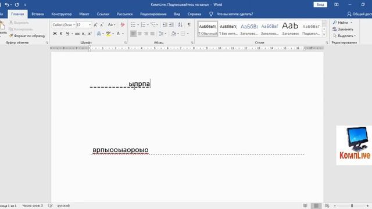Open the Вставка ribbon tab

[x=37, y=14]
